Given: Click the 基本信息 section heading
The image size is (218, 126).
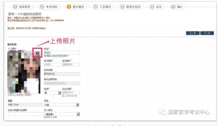Looking at the screenshot, I should (x=12, y=44).
